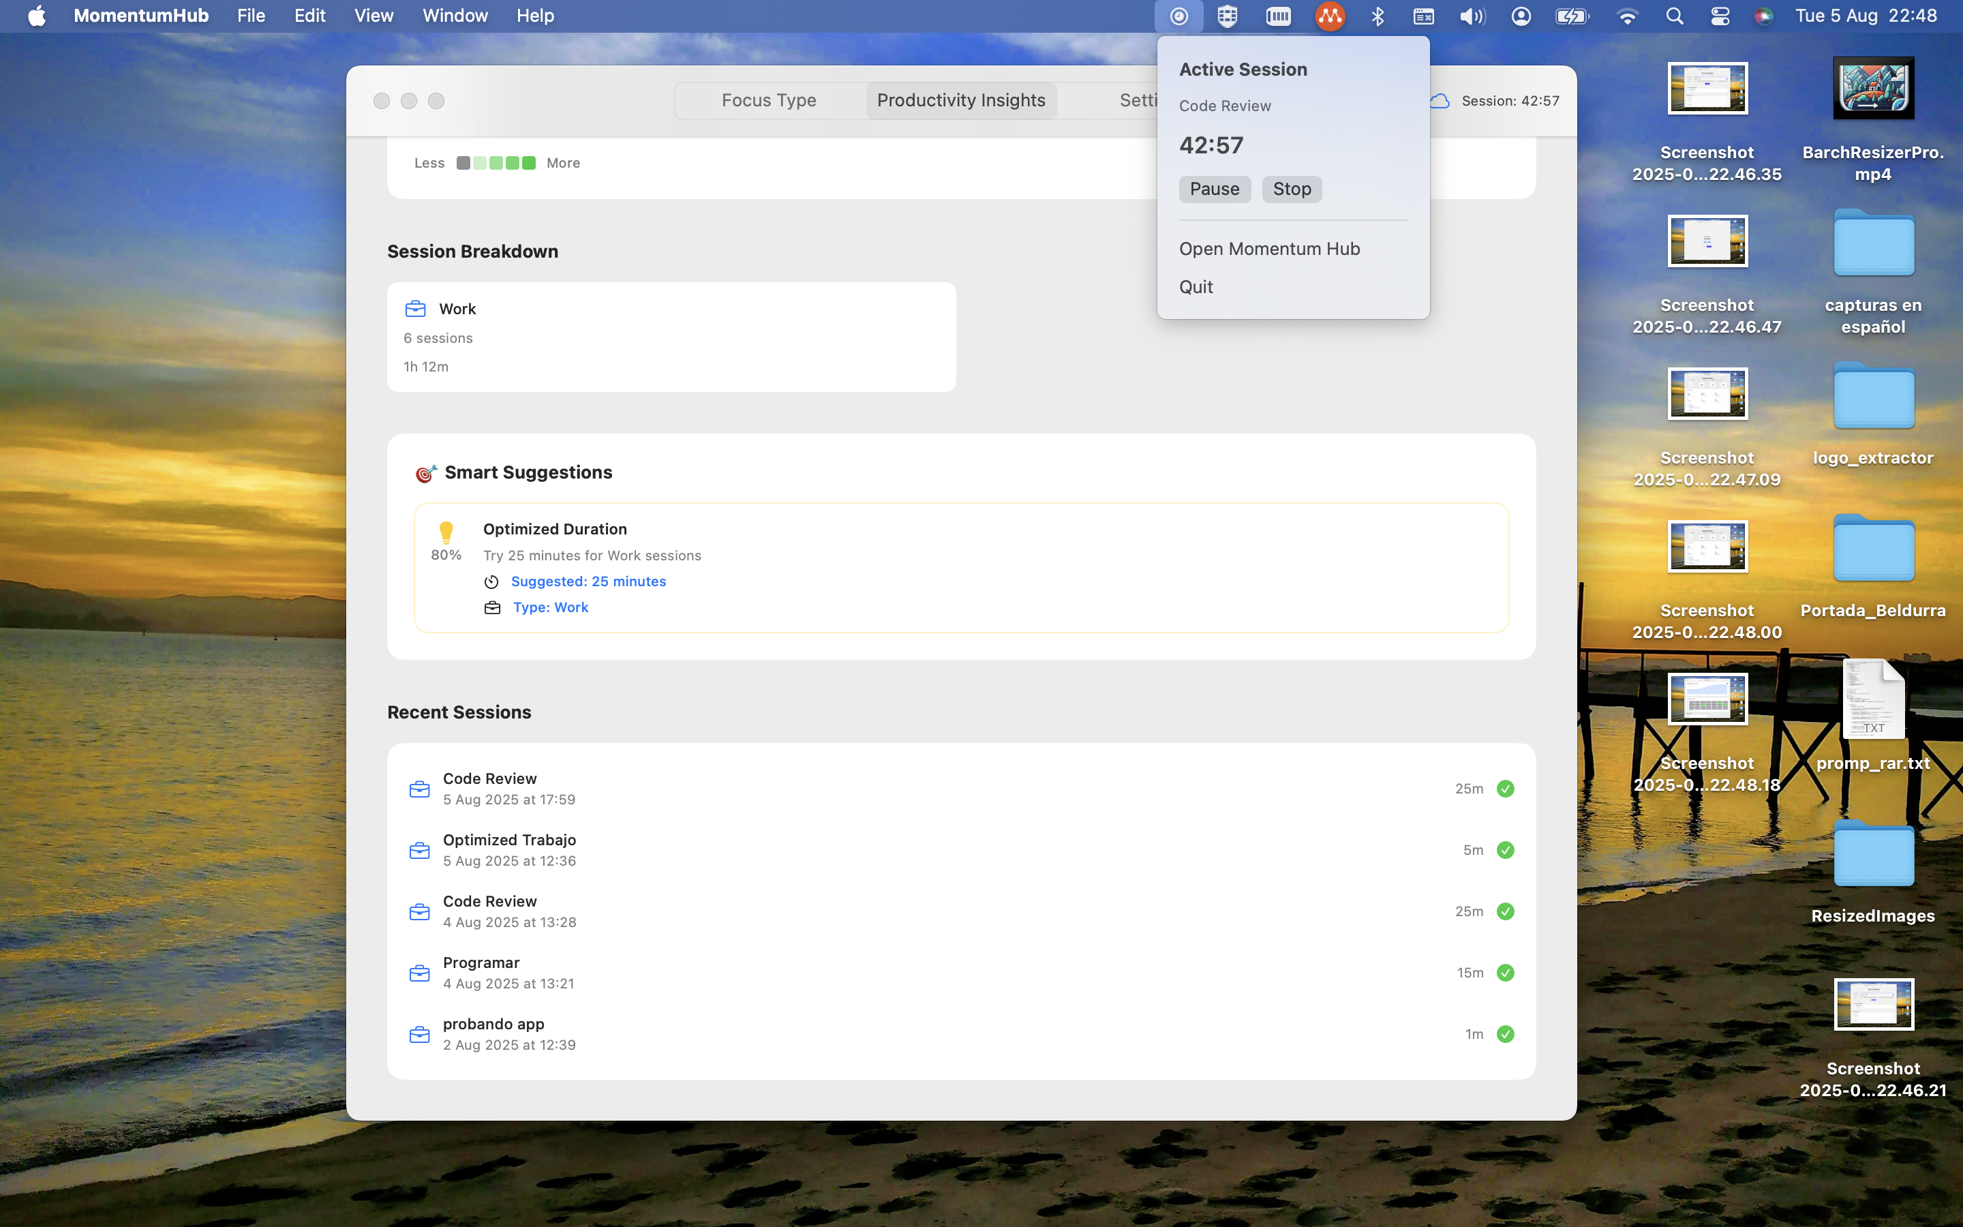Viewport: 1963px width, 1227px height.
Task: Click the keyboard input icon in the menu bar
Action: 1424,16
